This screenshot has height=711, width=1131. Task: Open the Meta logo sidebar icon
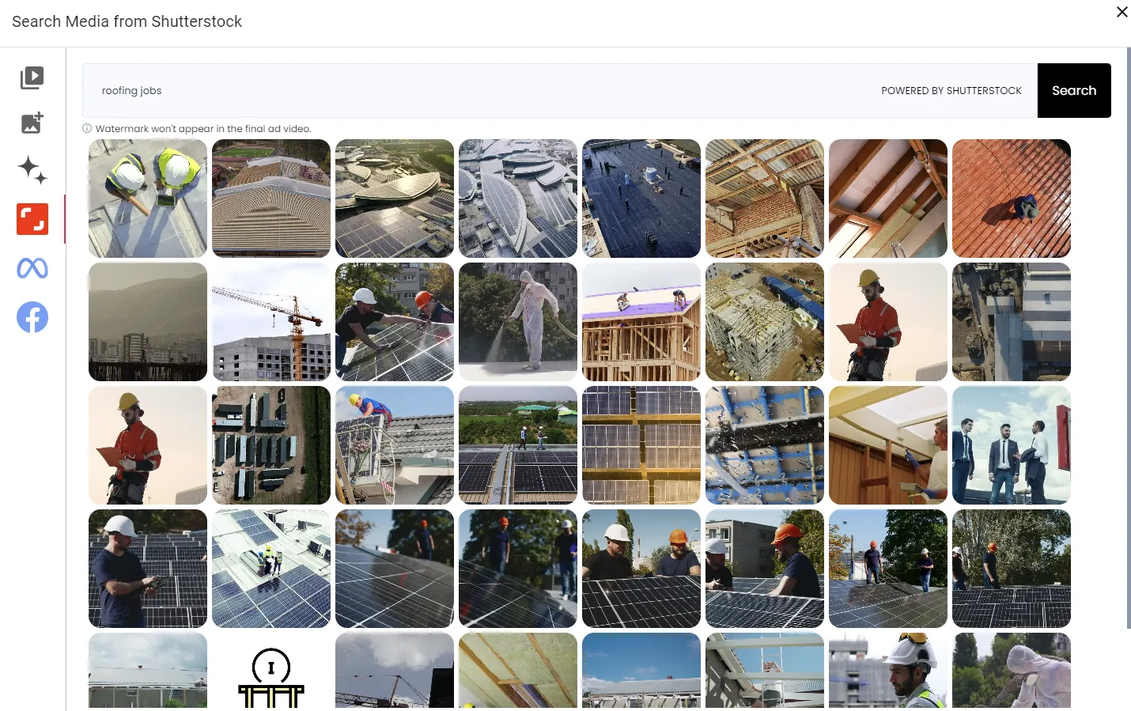coord(32,268)
